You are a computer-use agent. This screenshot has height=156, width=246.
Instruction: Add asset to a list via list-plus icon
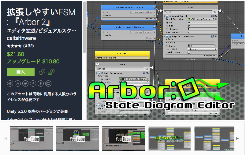[x=51, y=72]
